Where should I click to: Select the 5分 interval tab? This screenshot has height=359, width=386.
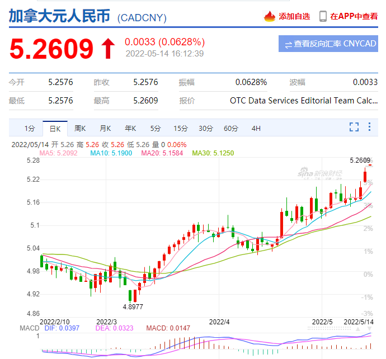coord(156,128)
